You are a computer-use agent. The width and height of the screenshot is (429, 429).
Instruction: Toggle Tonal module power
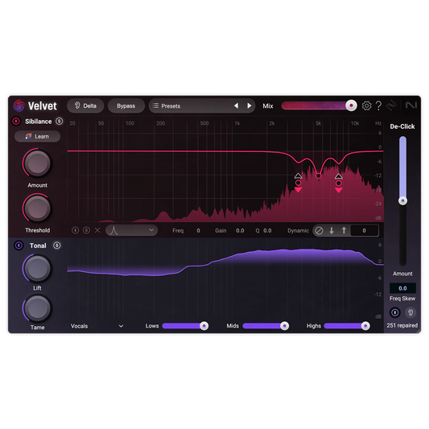tap(19, 245)
